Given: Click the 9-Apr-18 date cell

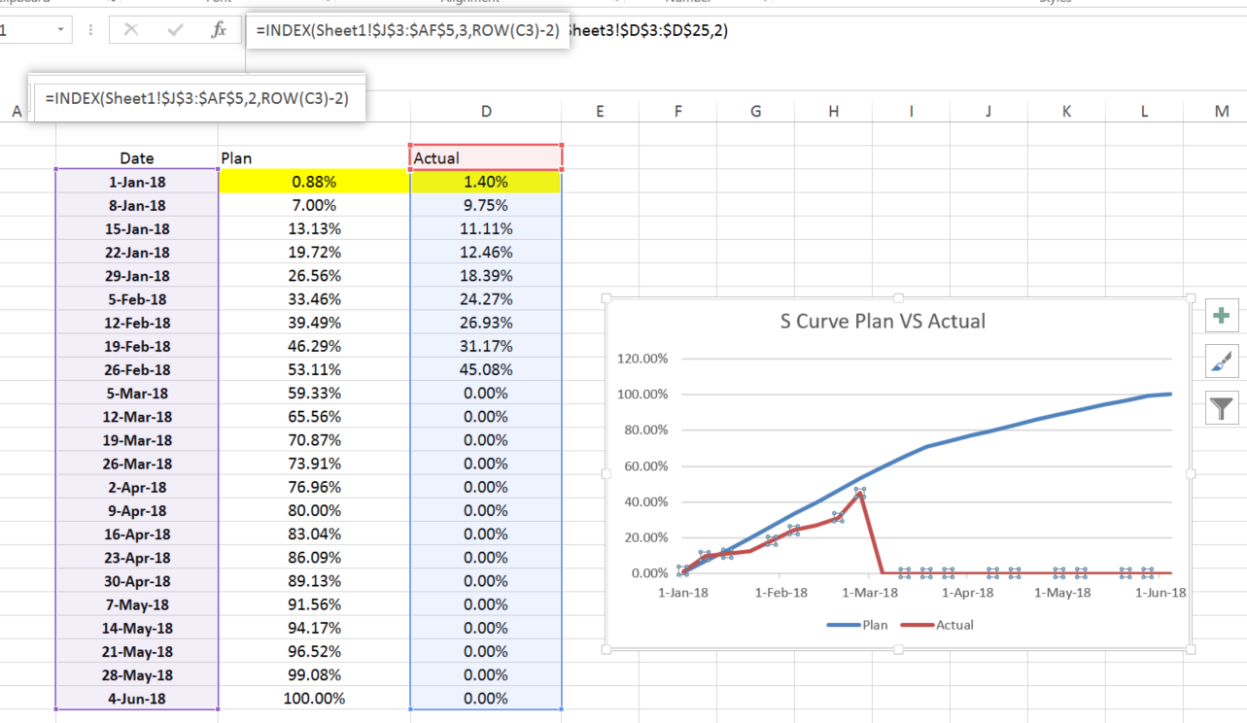Looking at the screenshot, I should [137, 510].
